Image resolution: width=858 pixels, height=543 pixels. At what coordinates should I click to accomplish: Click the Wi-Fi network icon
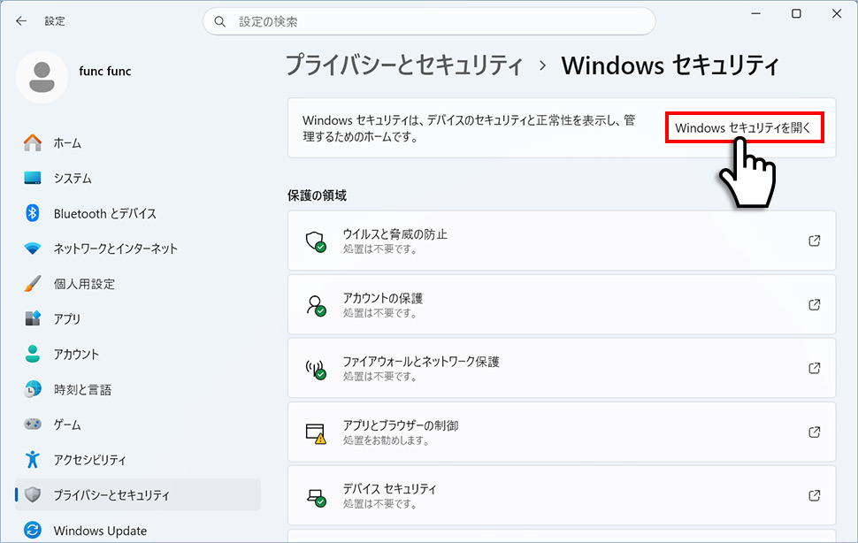33,249
